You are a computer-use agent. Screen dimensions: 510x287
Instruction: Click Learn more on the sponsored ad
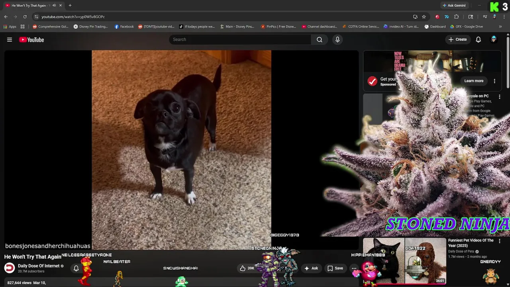tap(474, 81)
